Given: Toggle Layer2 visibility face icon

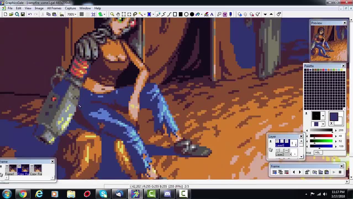Looking at the screenshot, I should point(277,150).
